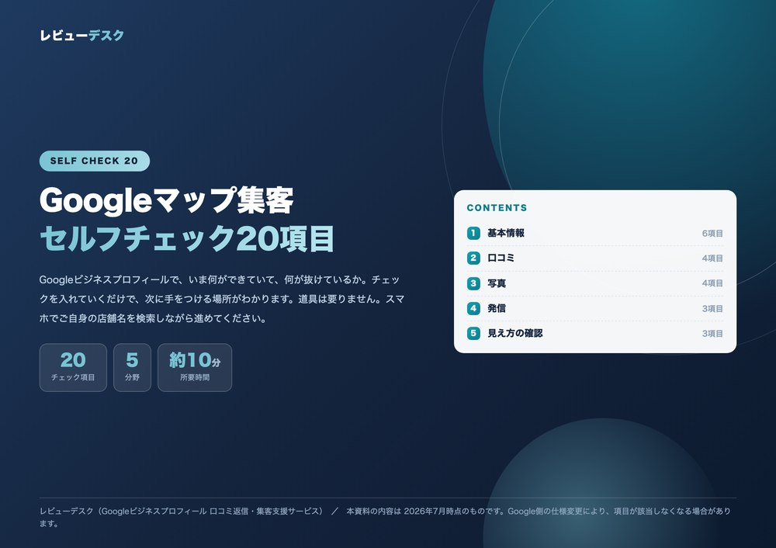Screen dimensions: 776x548
Task: Click 4項目 count beside 口コミ
Action: (x=712, y=258)
